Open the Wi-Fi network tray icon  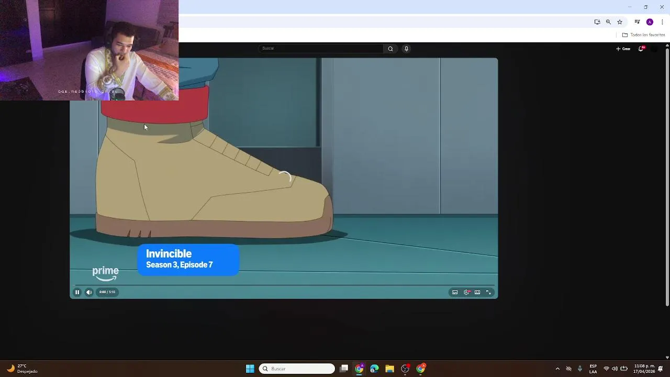(x=607, y=369)
